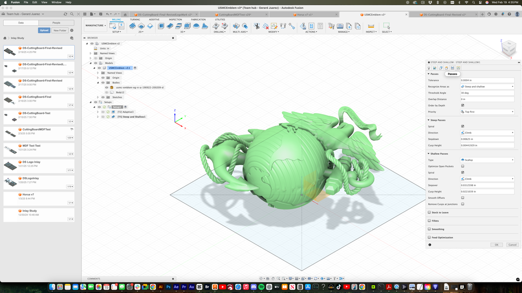Viewport: 522px width, 293px height.
Task: Click the Scissors trim icon in Modify
Action: [x=257, y=26]
